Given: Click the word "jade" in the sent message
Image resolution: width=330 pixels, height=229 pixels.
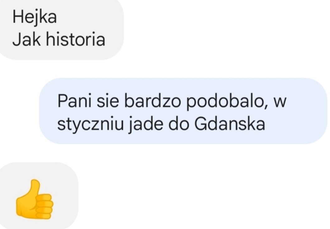Looking at the screenshot, I should coord(146,124).
